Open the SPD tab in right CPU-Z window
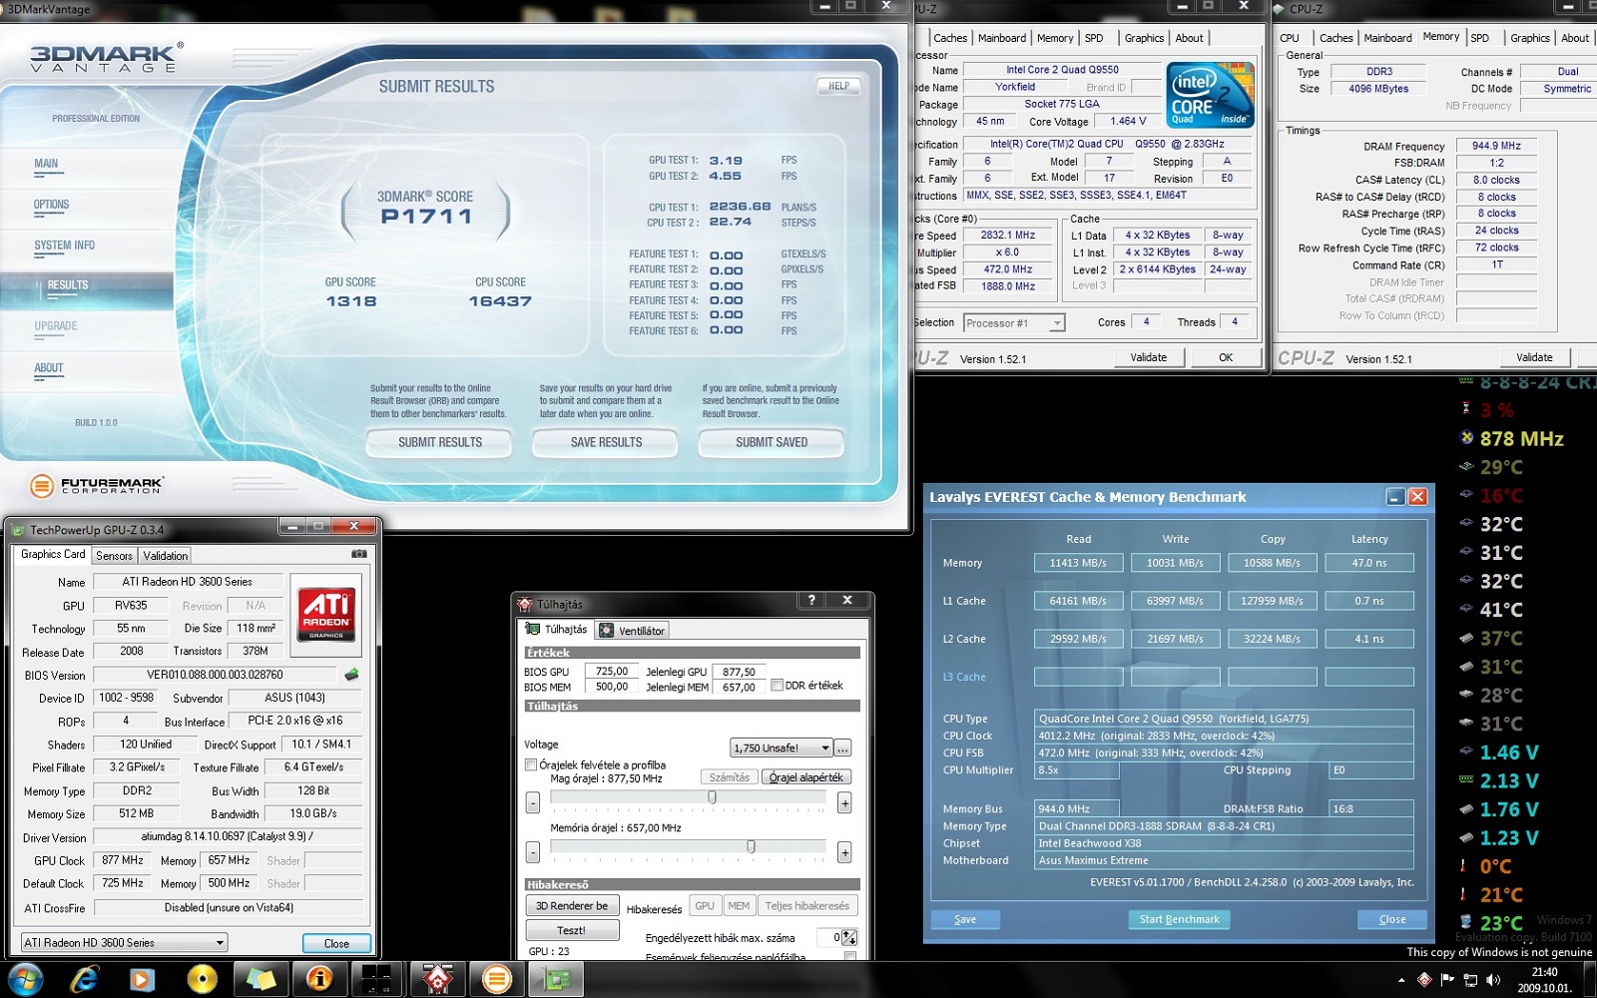Image resolution: width=1597 pixels, height=998 pixels. pyautogui.click(x=1480, y=38)
